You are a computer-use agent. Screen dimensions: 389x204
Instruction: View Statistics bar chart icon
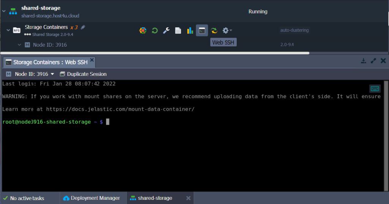pos(190,30)
